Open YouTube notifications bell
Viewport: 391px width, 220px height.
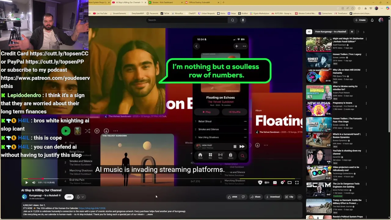point(372,20)
